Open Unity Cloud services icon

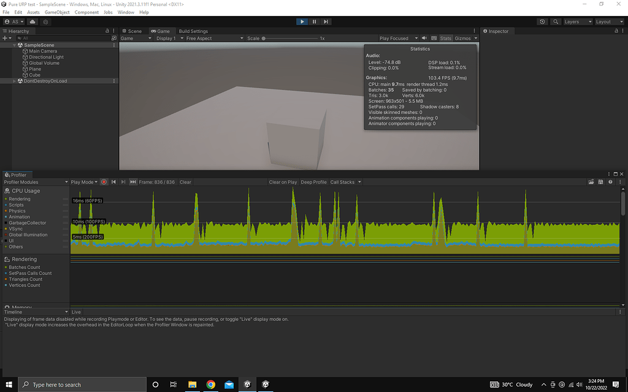[x=32, y=21]
